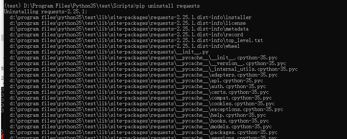Click the api.cpython-35.pyc line
Screen dimensions: 347x139
pyautogui.click(x=136, y=81)
